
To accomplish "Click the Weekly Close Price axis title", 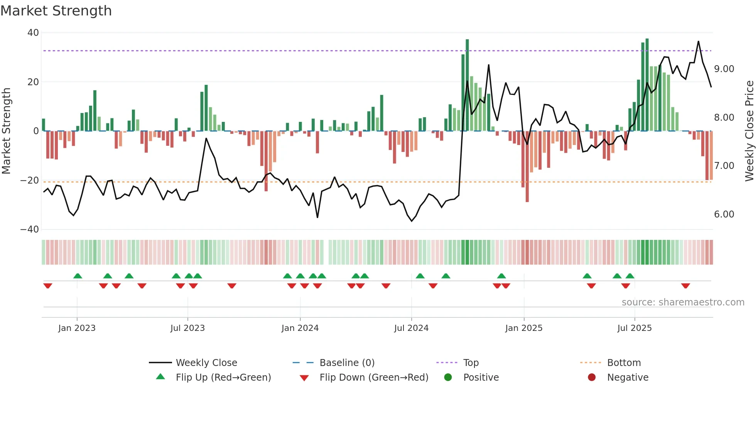I will (x=749, y=130).
